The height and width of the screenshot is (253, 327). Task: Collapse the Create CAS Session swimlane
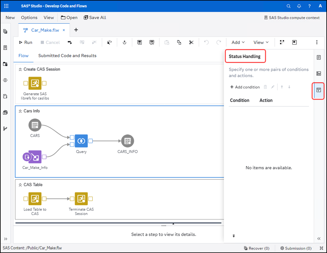(x=20, y=69)
